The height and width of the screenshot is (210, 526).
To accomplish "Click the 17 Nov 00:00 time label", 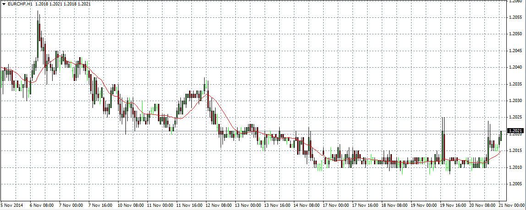I will click(336, 205).
